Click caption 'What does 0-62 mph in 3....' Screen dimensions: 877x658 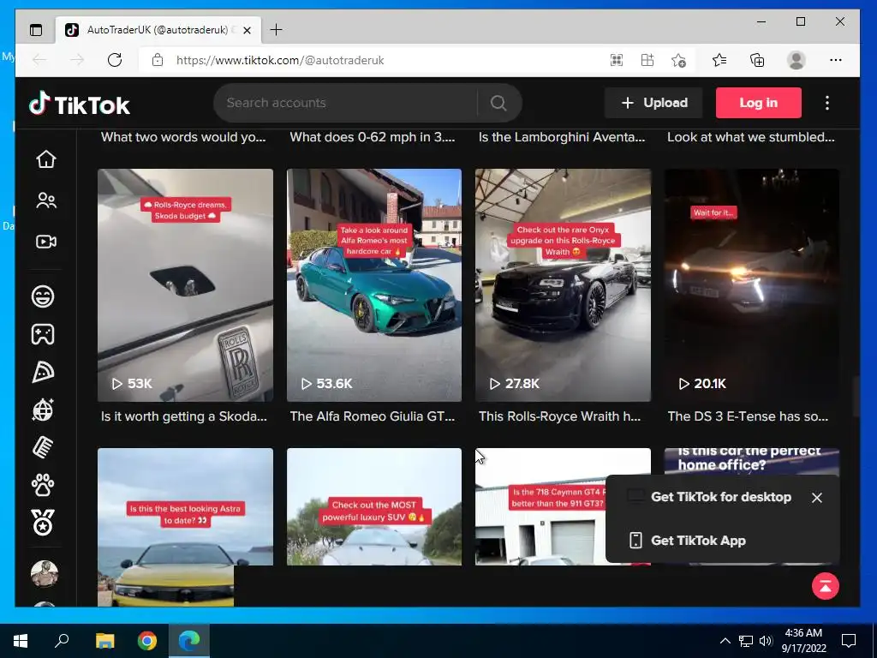pos(373,137)
